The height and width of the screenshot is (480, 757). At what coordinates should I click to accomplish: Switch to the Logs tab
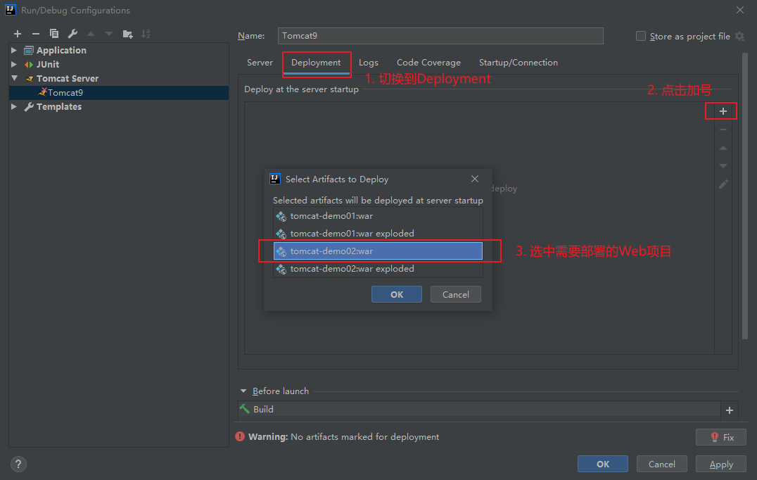pyautogui.click(x=369, y=63)
